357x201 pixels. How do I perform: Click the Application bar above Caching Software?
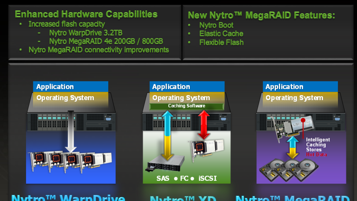click(x=187, y=87)
